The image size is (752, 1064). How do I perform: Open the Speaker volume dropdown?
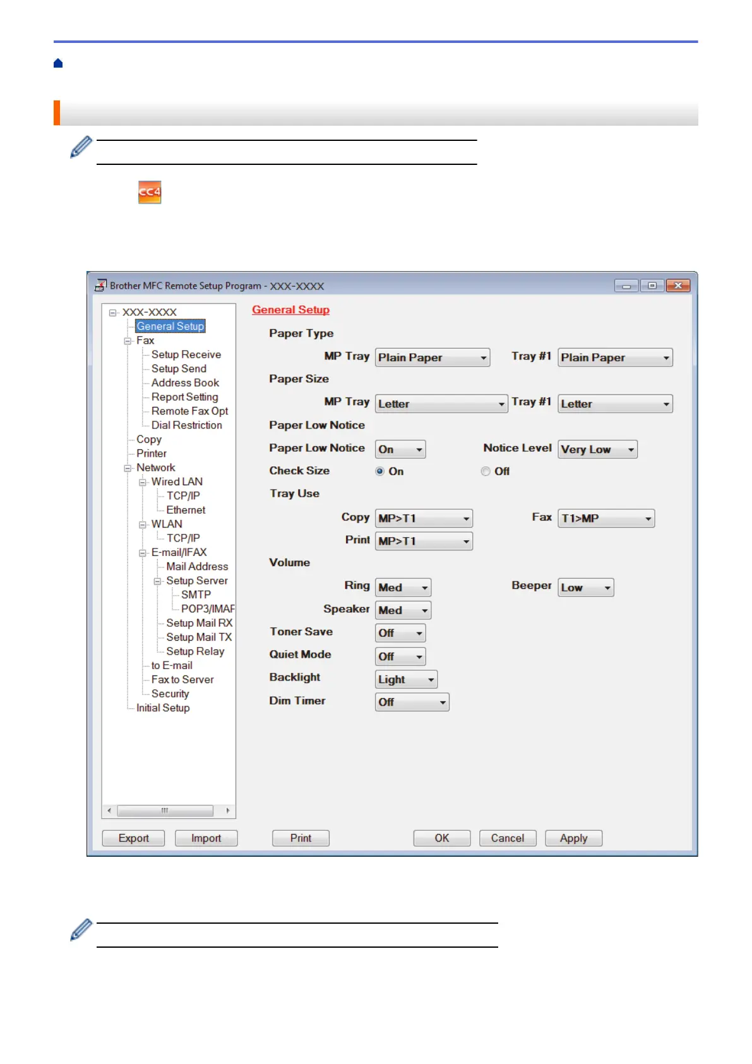coord(403,610)
